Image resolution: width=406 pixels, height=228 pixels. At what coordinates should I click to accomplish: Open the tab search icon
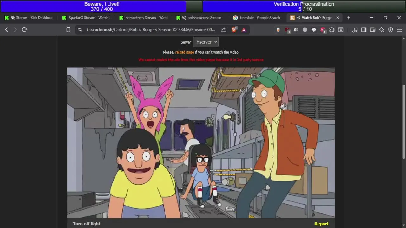tap(341, 29)
